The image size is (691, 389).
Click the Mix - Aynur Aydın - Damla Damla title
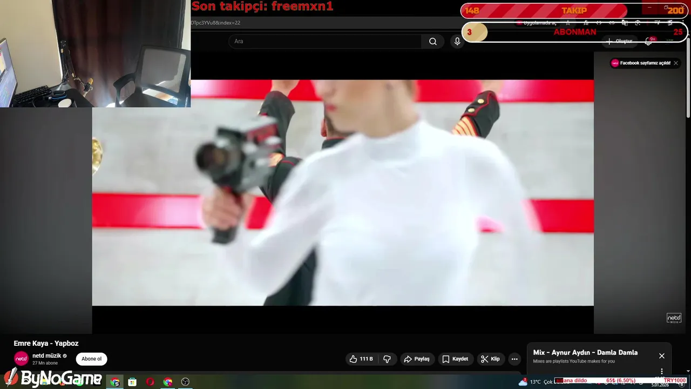pyautogui.click(x=585, y=352)
